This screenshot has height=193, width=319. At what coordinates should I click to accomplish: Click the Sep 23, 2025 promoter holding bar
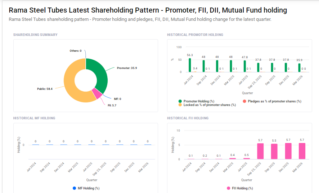(258, 68)
